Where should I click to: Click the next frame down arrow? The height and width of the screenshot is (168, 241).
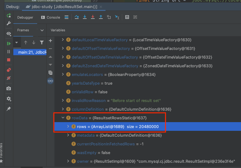click(x=34, y=42)
